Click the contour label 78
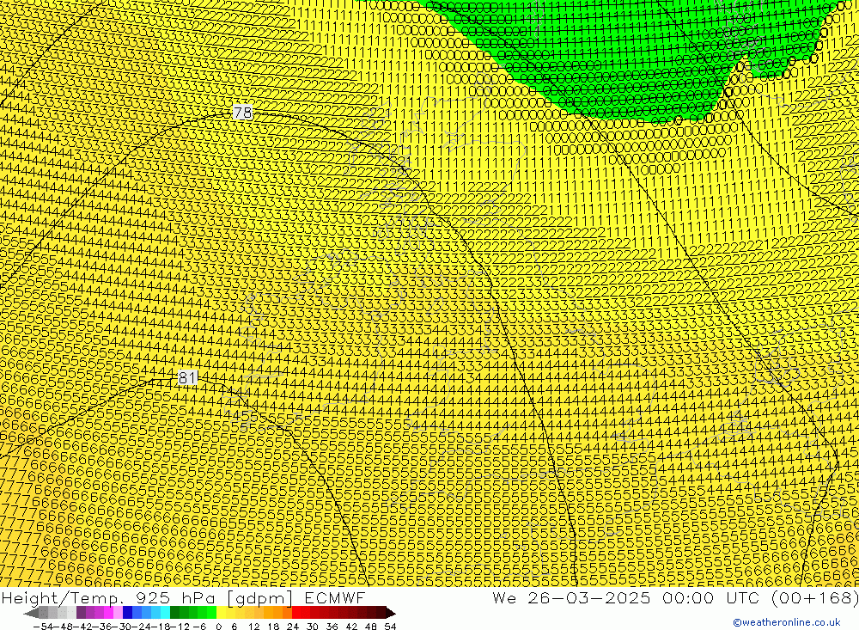 [243, 113]
